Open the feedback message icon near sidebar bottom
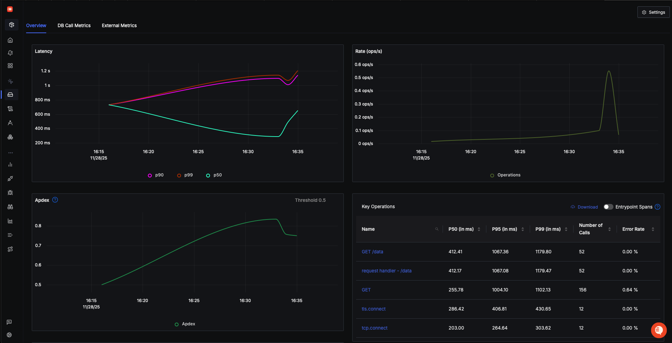This screenshot has height=343, width=672. [9, 322]
